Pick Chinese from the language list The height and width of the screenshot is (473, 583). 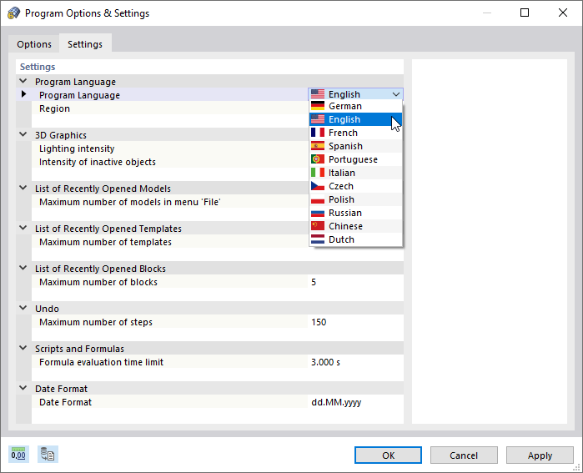click(x=345, y=226)
